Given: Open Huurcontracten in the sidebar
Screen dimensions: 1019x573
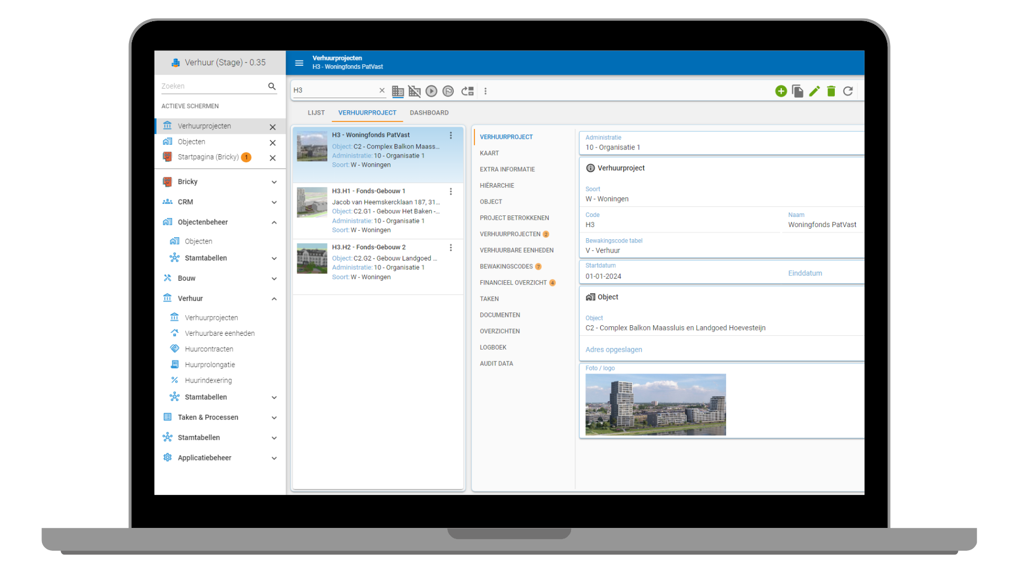Looking at the screenshot, I should tap(209, 349).
